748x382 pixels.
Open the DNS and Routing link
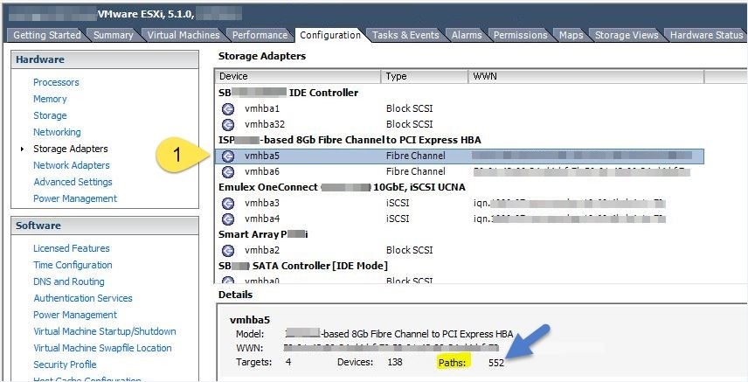(69, 281)
